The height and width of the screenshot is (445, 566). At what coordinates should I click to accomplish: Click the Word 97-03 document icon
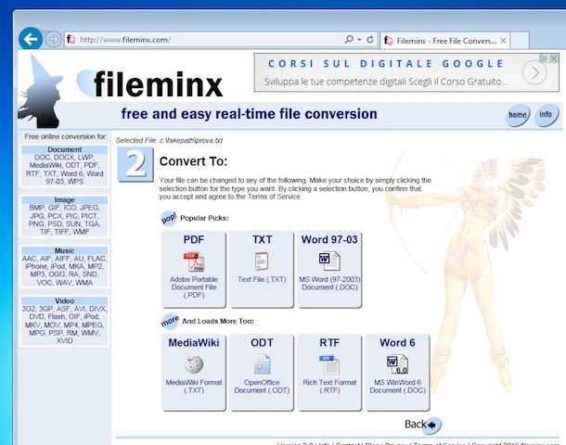[x=329, y=261]
